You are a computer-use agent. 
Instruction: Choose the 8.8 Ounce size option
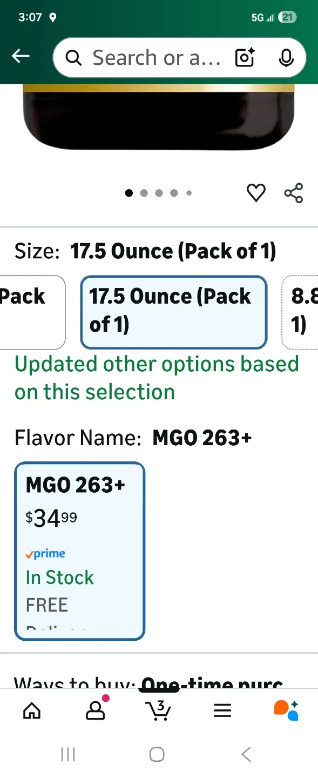click(x=302, y=312)
